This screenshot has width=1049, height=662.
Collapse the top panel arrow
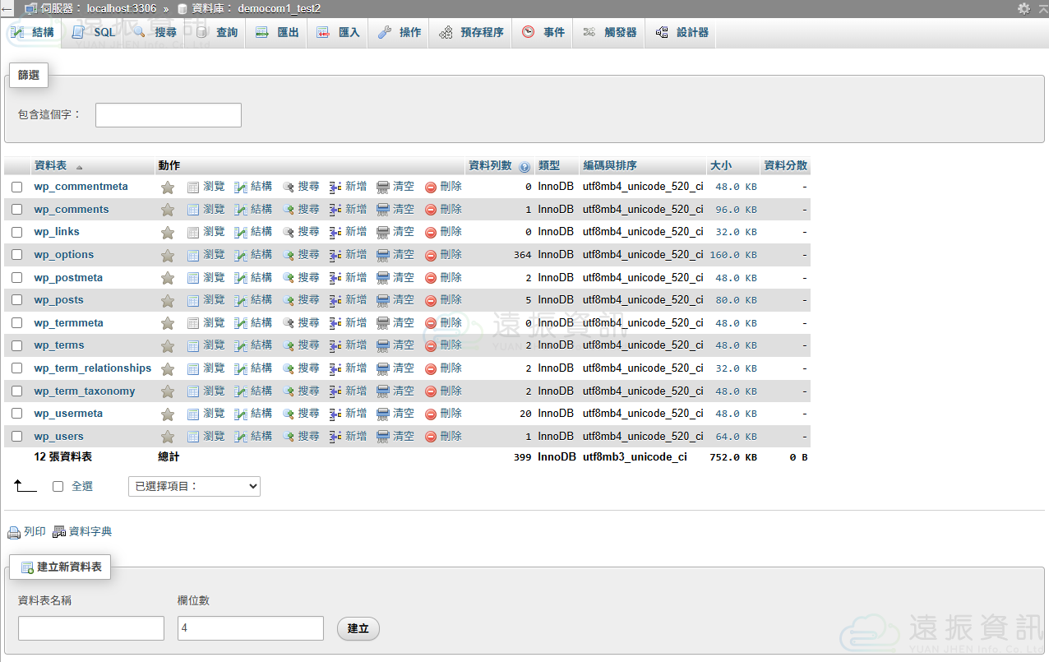[7, 8]
